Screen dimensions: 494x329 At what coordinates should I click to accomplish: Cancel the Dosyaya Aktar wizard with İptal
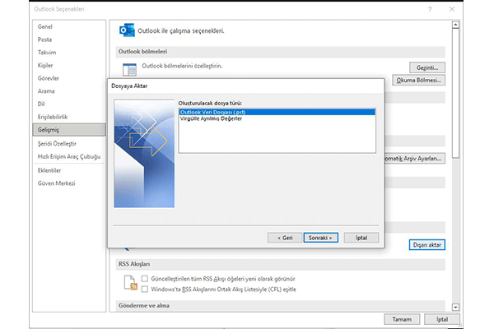(x=361, y=238)
